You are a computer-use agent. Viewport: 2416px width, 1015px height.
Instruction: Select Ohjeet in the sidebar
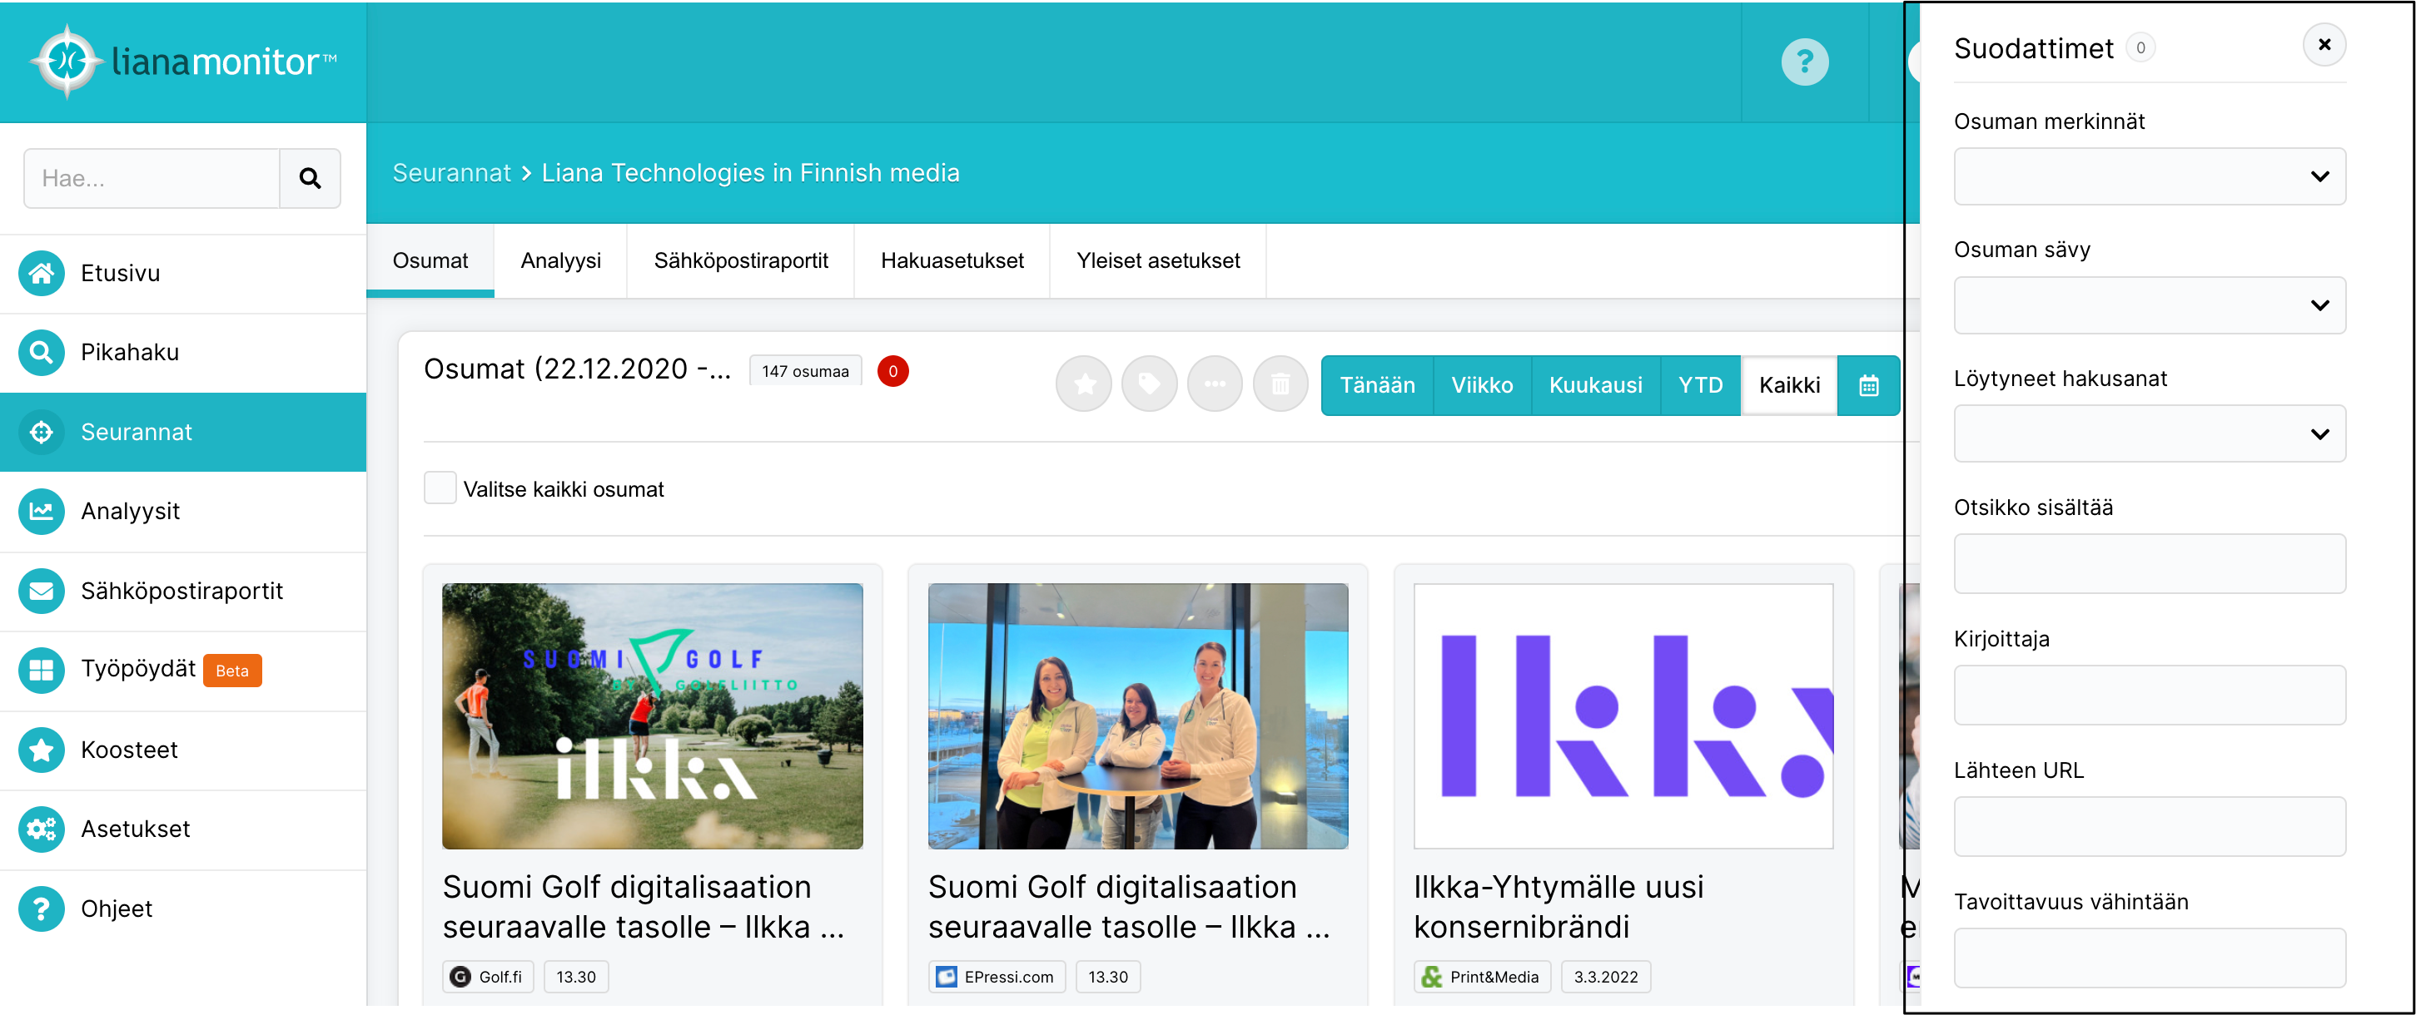click(183, 909)
